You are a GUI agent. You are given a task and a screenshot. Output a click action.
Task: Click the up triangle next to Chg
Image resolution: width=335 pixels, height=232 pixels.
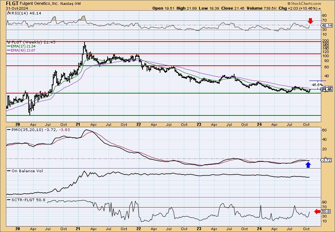point(320,9)
